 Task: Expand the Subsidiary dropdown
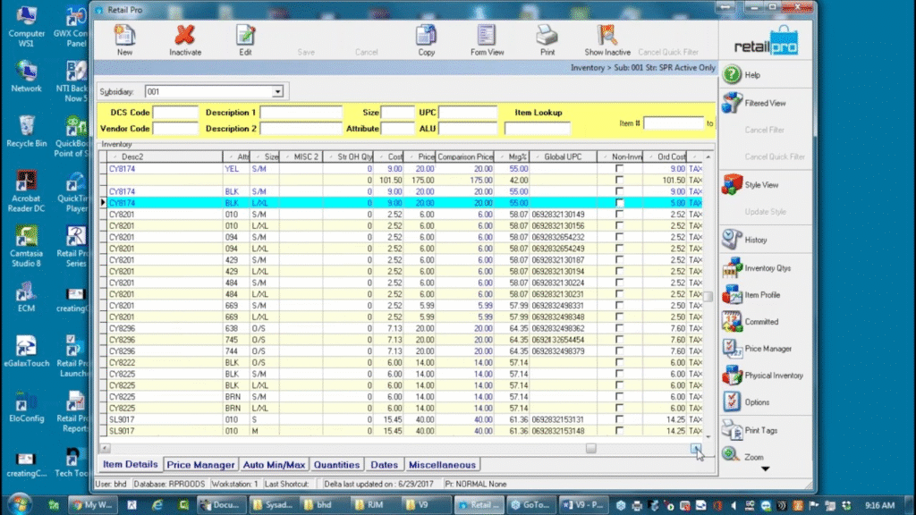[x=277, y=91]
